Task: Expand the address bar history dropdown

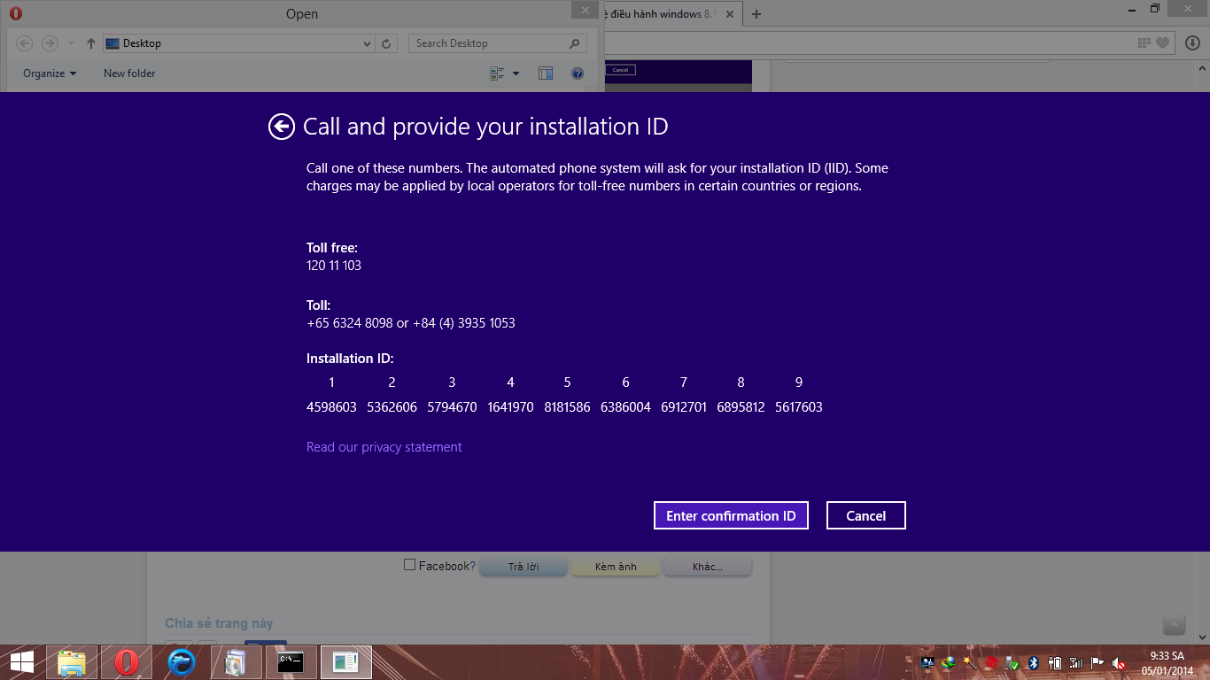Action: [368, 43]
